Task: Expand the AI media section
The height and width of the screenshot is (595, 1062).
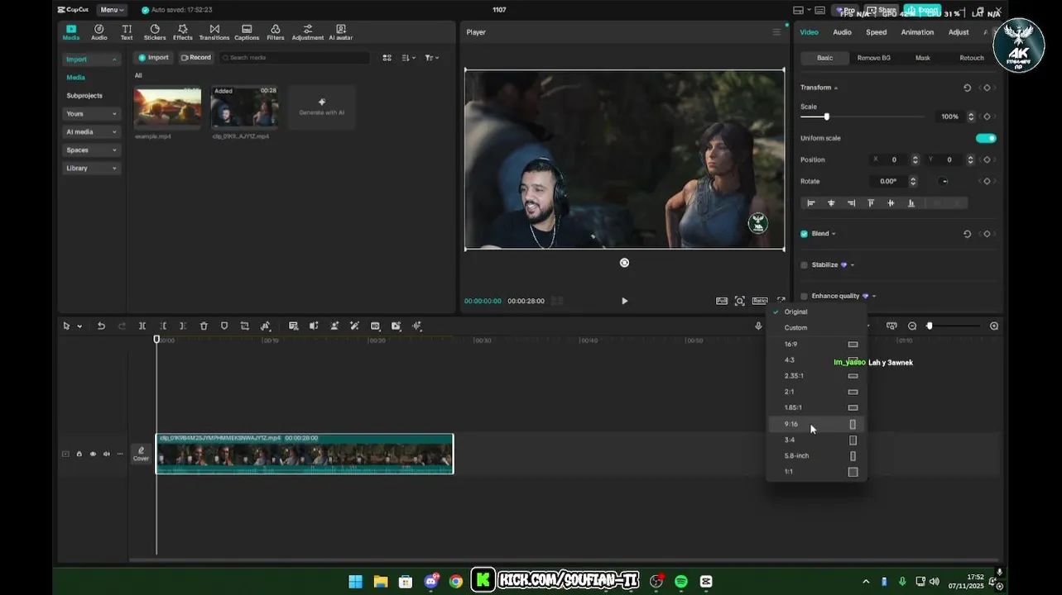Action: [x=92, y=132]
